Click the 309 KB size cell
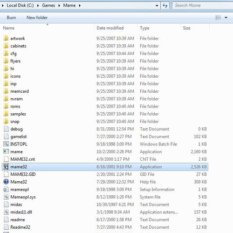The height and width of the screenshot is (233, 233). (x=200, y=182)
